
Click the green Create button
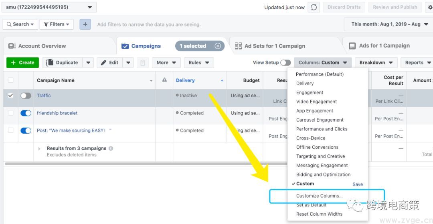pos(22,63)
